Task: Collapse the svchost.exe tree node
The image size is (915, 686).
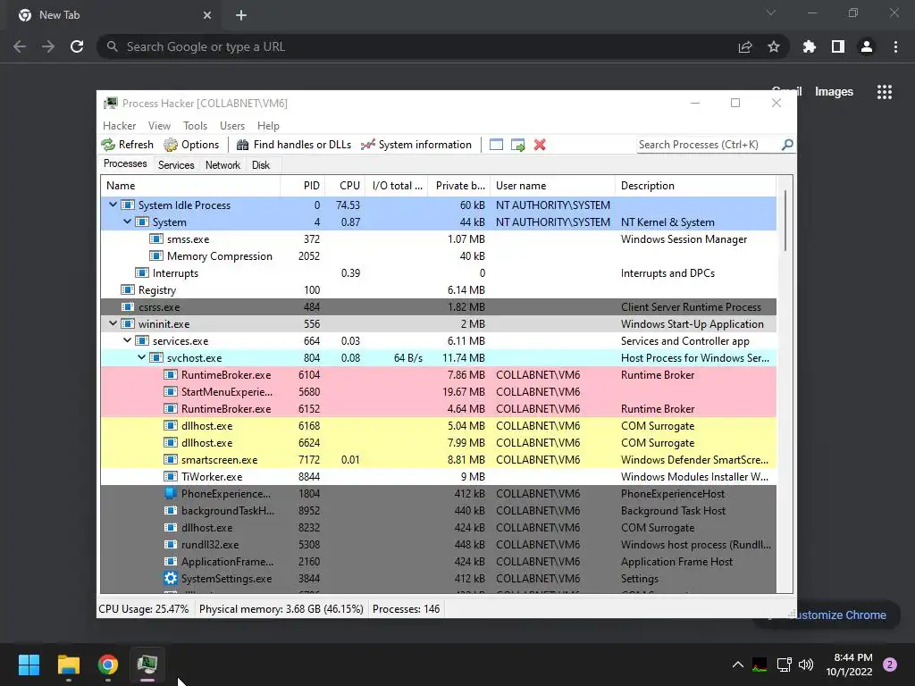Action: coord(142,357)
